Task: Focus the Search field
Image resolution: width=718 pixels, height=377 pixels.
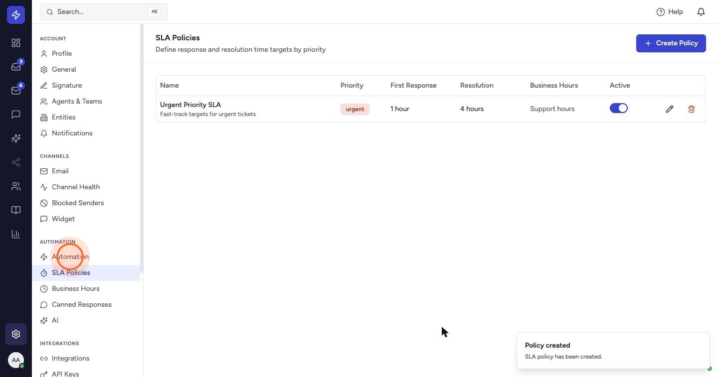Action: click(x=104, y=12)
